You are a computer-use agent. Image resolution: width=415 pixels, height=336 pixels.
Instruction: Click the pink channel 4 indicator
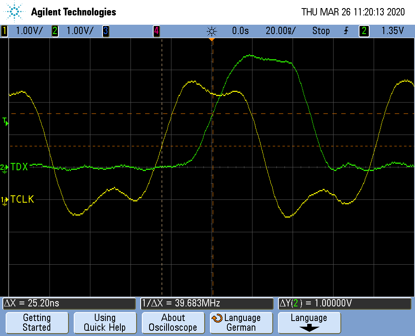click(156, 31)
